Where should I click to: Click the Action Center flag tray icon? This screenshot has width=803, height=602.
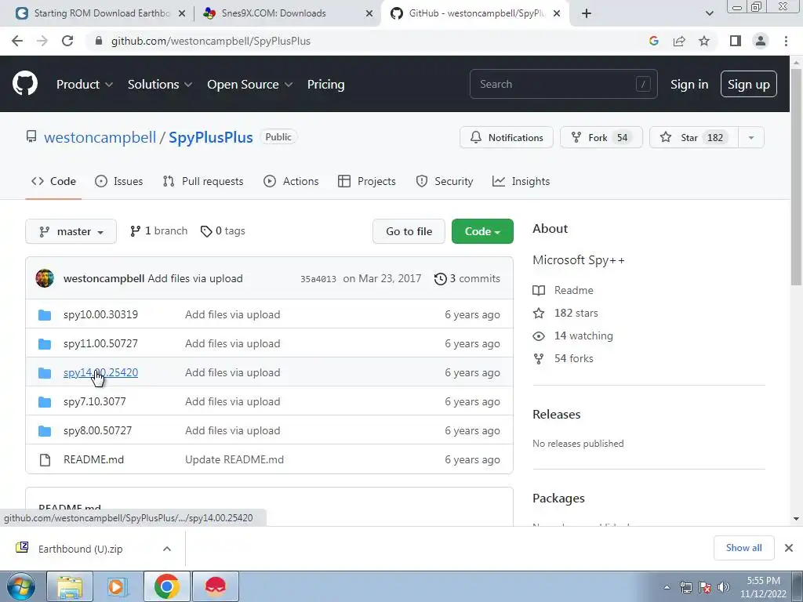point(705,587)
